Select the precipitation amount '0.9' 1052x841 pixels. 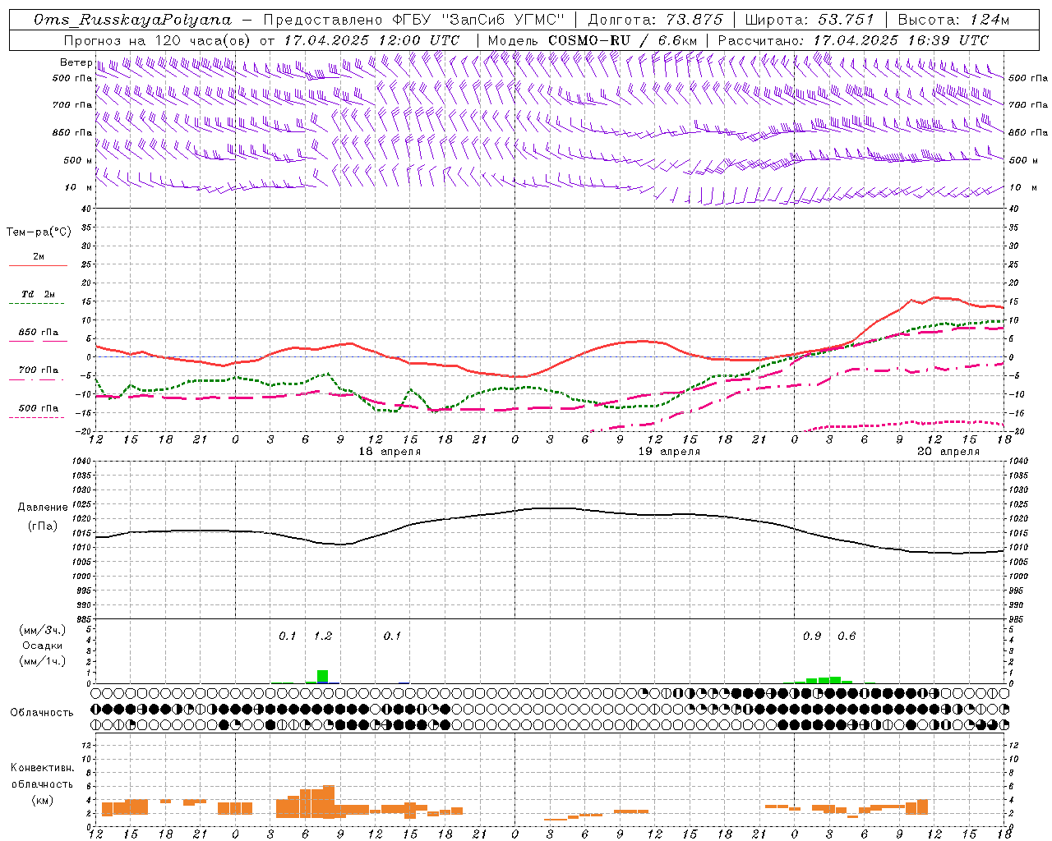pyautogui.click(x=812, y=636)
